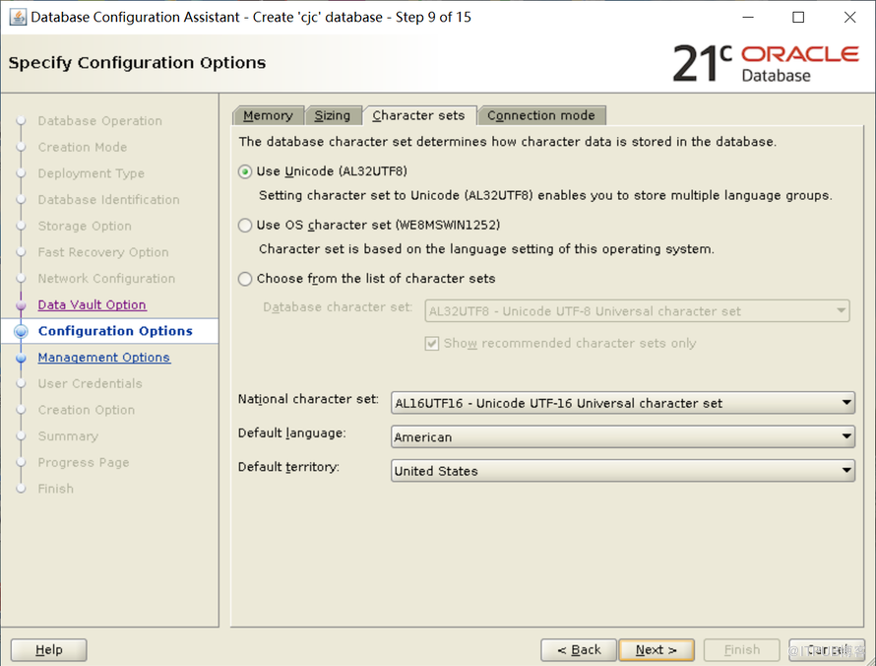Open the National character set dropdown
Viewport: 876px width, 666px height.
pos(623,403)
